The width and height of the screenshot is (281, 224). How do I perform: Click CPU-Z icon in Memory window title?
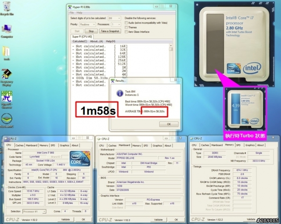pyautogui.click(x=191, y=139)
